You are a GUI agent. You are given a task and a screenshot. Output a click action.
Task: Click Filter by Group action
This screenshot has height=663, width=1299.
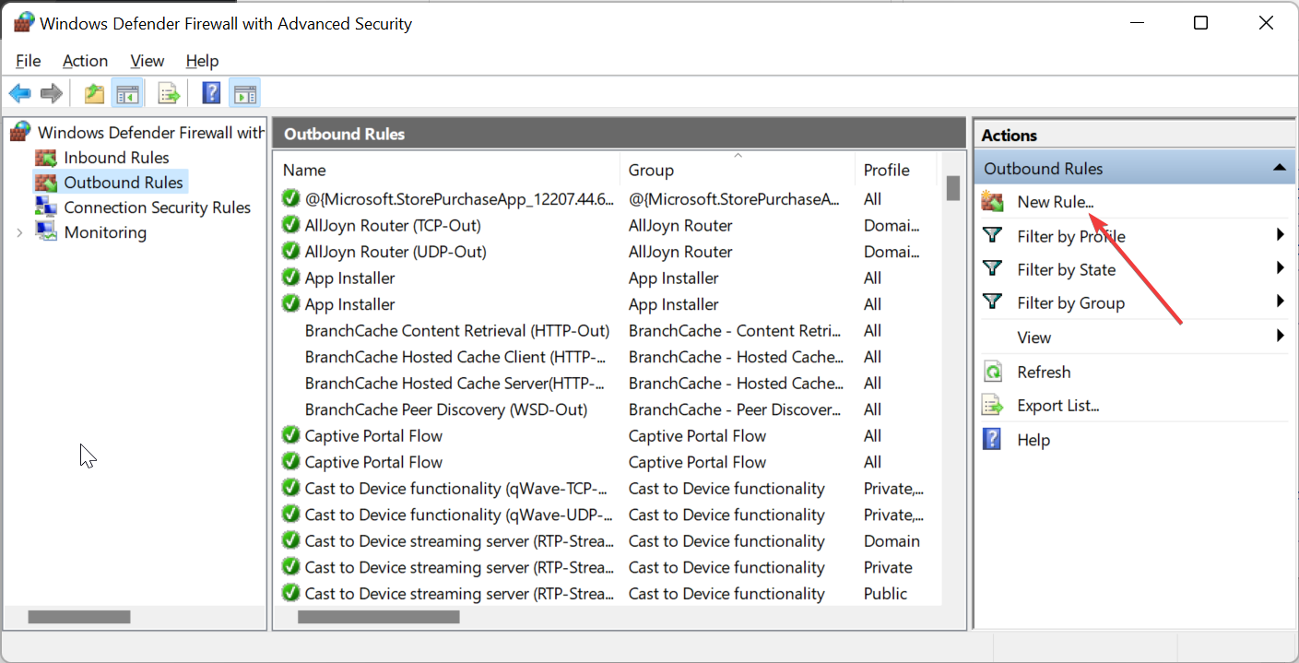pyautogui.click(x=1070, y=302)
